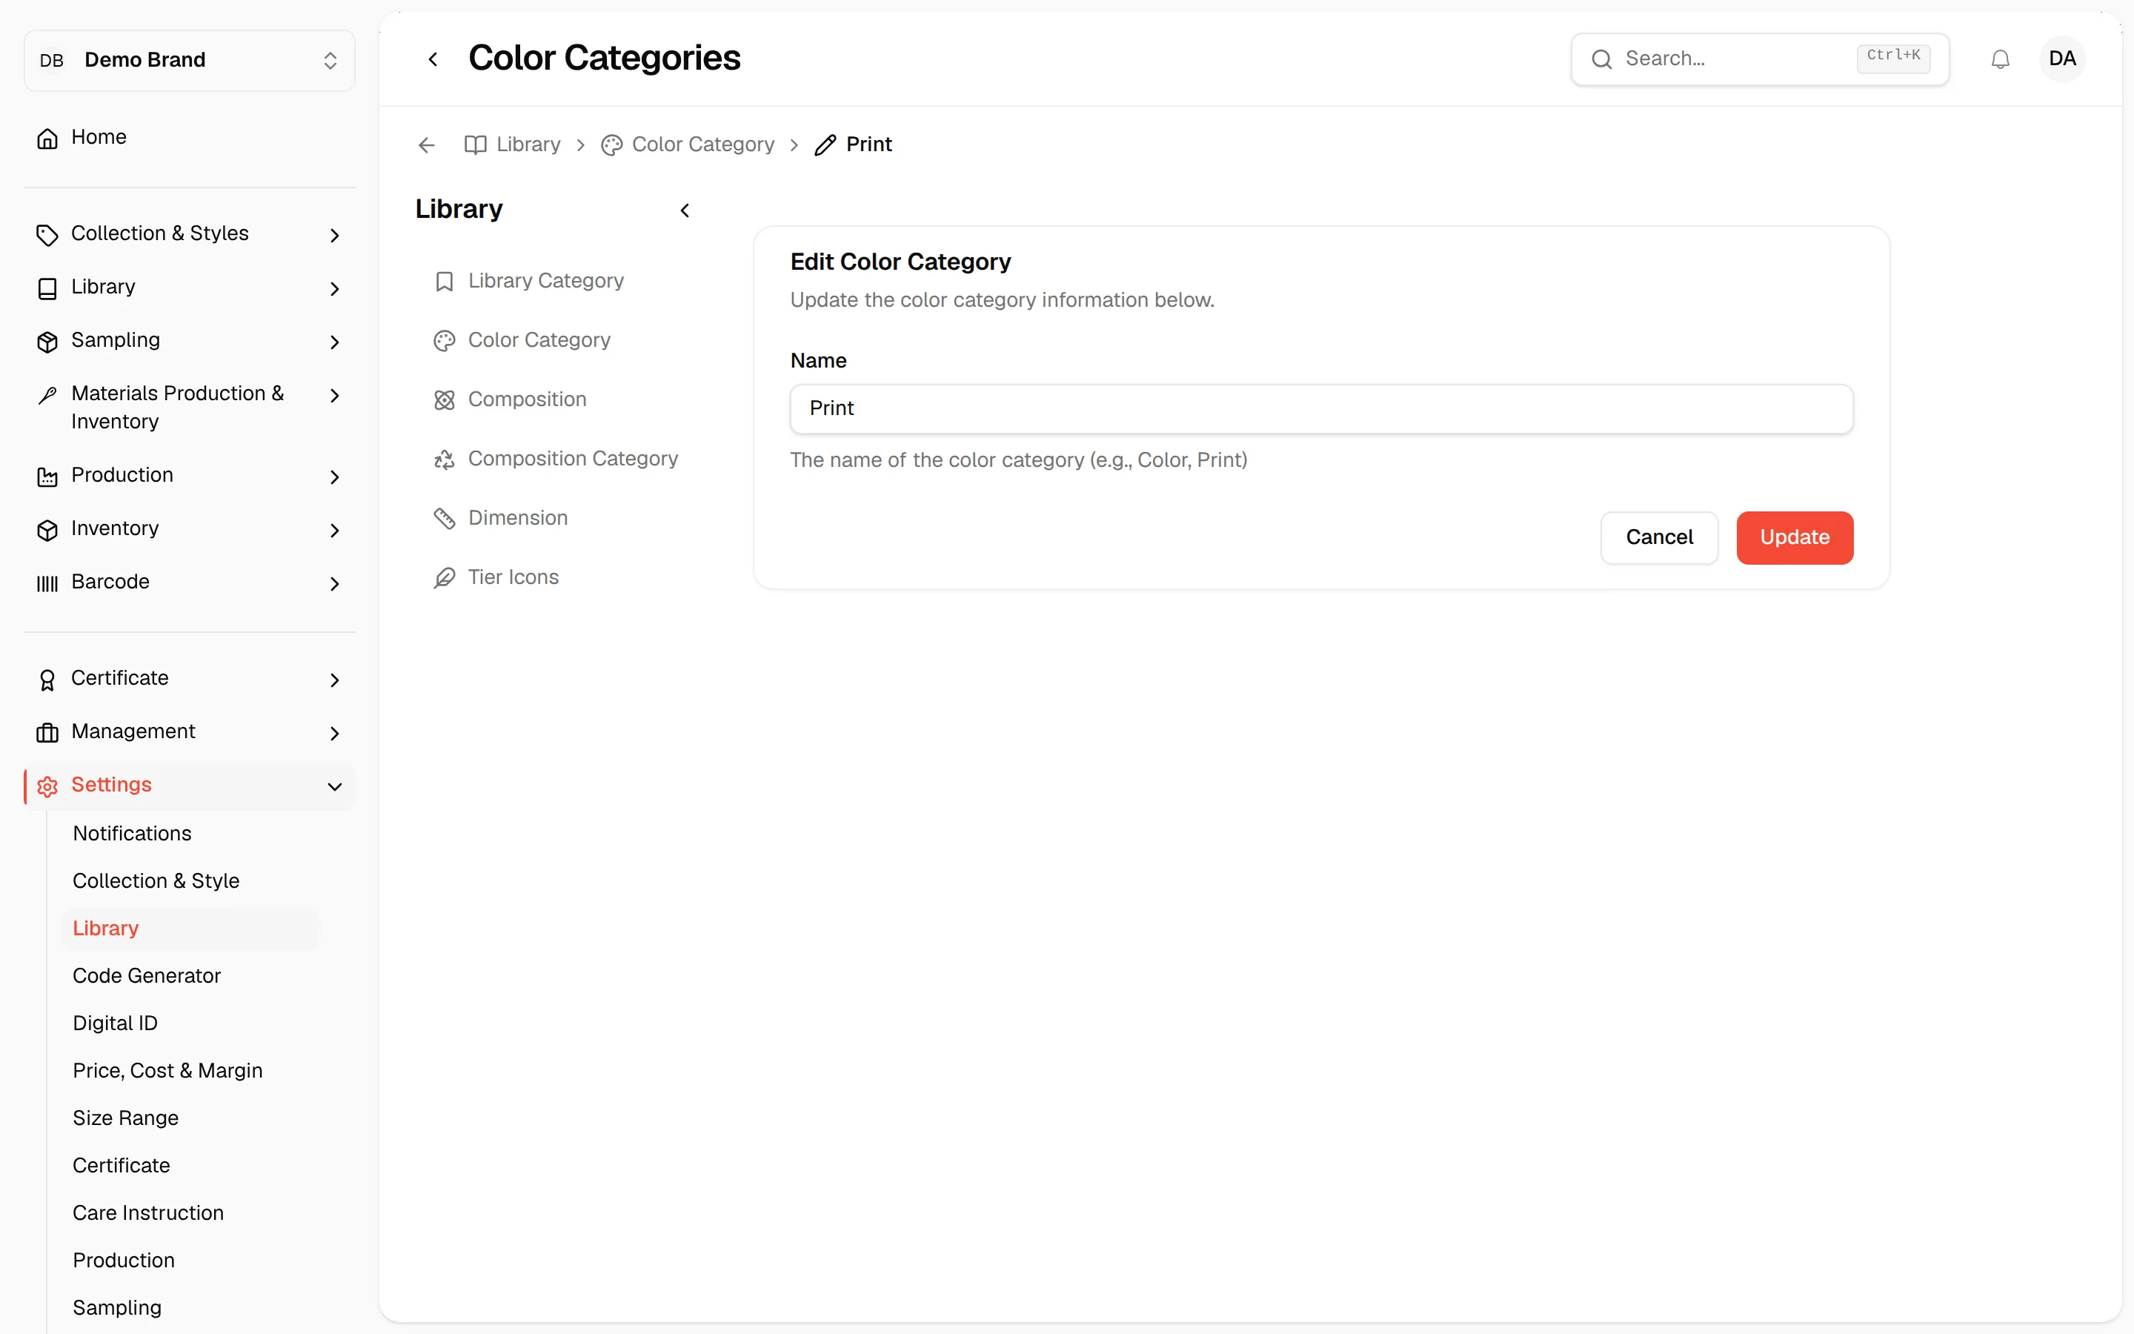Expand the Collection & Styles menu
Viewport: 2134px width, 1334px height.
(190, 233)
